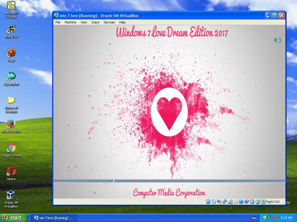Minimize the VirtualBox window
The width and height of the screenshot is (297, 222).
click(268, 16)
